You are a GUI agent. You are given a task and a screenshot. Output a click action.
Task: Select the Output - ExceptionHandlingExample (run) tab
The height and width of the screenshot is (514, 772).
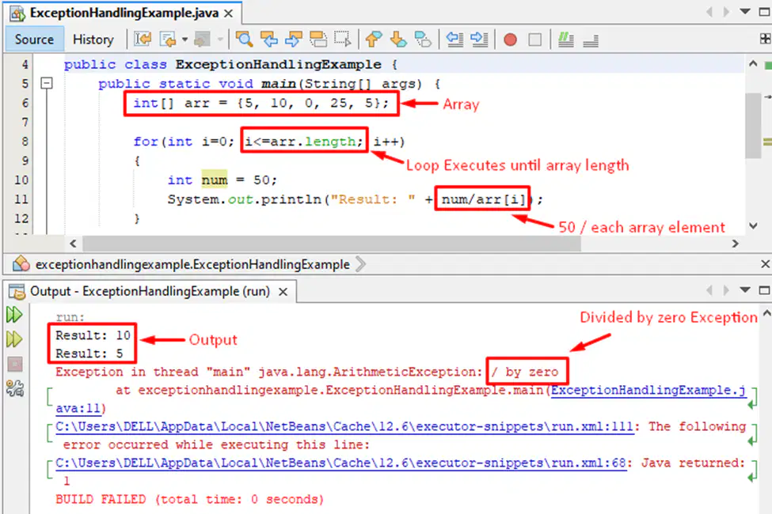pyautogui.click(x=150, y=291)
